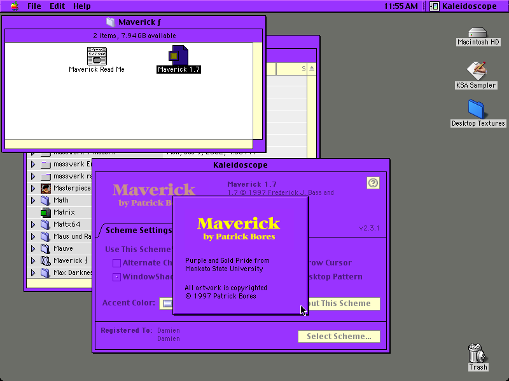
Task: Expand the Mauve folder
Action: (x=33, y=248)
